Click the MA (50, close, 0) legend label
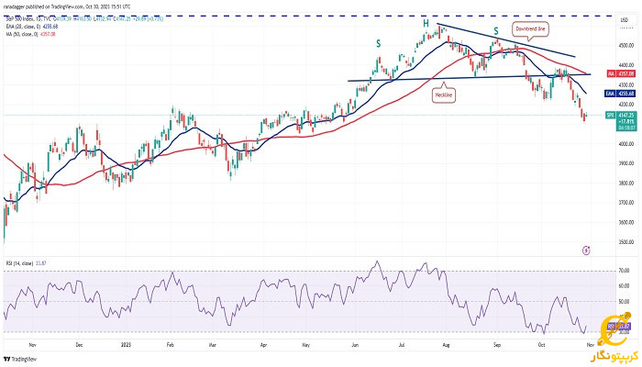The width and height of the screenshot is (642, 367). (x=21, y=35)
